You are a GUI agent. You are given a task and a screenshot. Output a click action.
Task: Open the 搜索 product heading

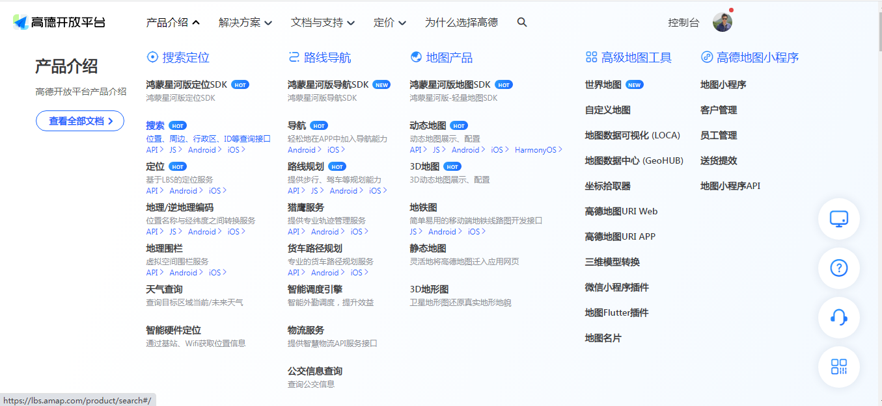click(155, 125)
